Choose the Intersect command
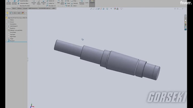193x108 pixels. tap(74, 3)
